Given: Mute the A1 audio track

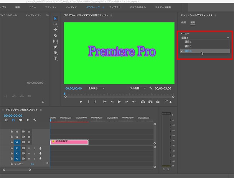Looking at the screenshot, I should (x=29, y=148).
